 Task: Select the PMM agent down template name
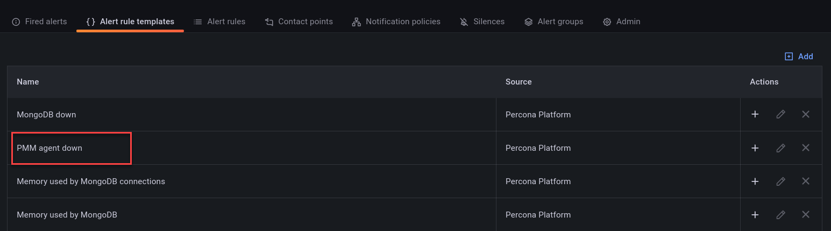coord(49,148)
